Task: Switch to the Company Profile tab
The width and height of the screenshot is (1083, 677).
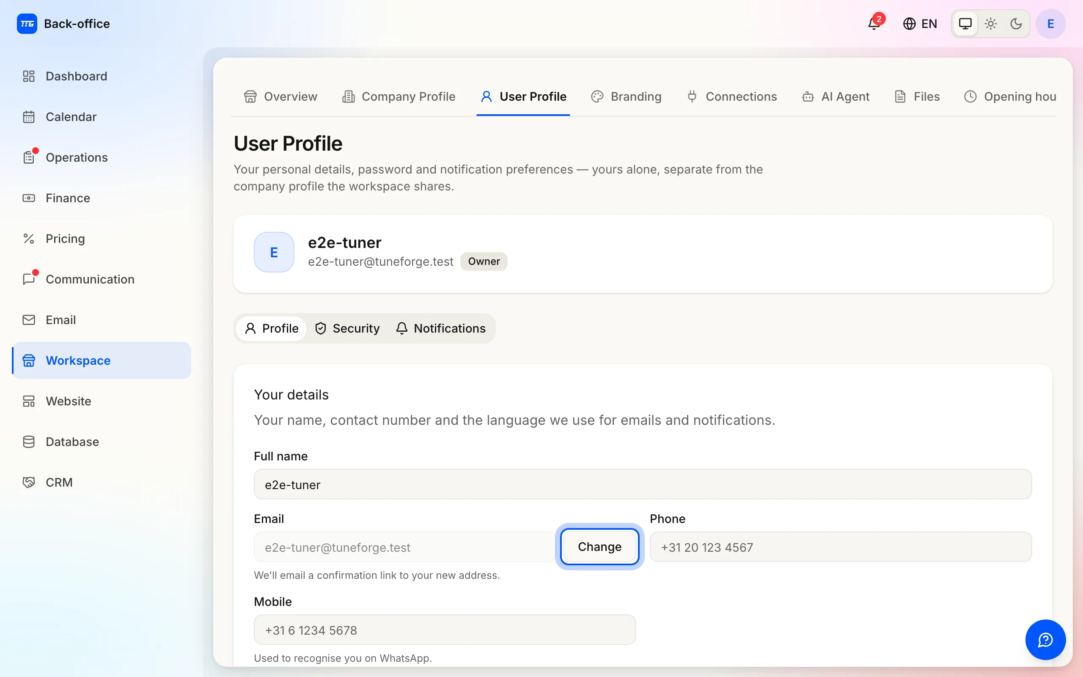Action: pyautogui.click(x=399, y=96)
